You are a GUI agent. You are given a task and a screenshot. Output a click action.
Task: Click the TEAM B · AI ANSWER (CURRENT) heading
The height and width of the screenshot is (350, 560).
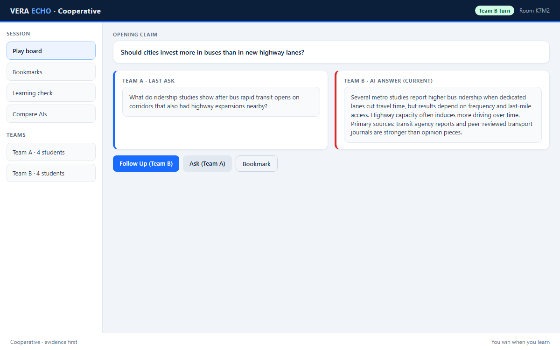point(388,81)
